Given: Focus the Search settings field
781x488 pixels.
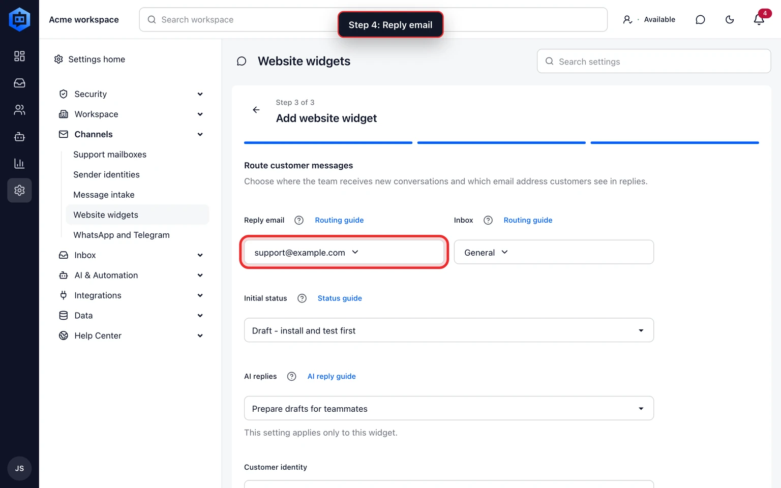Looking at the screenshot, I should pos(654,62).
